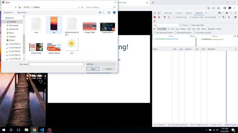The height and width of the screenshot is (133, 238).
Task: Click the Open button in file dialog
Action: 93,69
